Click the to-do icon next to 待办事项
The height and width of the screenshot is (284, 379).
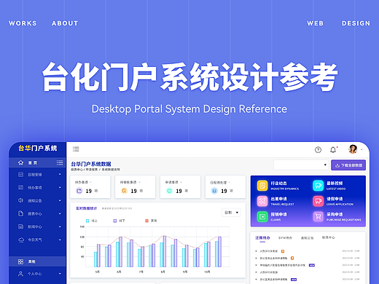pyautogui.click(x=21, y=187)
